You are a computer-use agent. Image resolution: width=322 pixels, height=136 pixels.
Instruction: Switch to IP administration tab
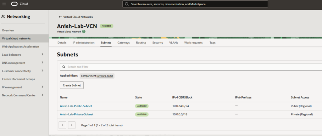[83, 43]
